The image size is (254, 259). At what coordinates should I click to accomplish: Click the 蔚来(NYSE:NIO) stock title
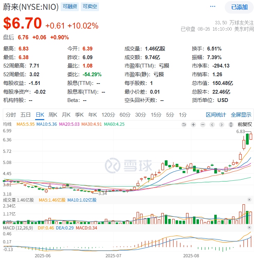point(31,7)
